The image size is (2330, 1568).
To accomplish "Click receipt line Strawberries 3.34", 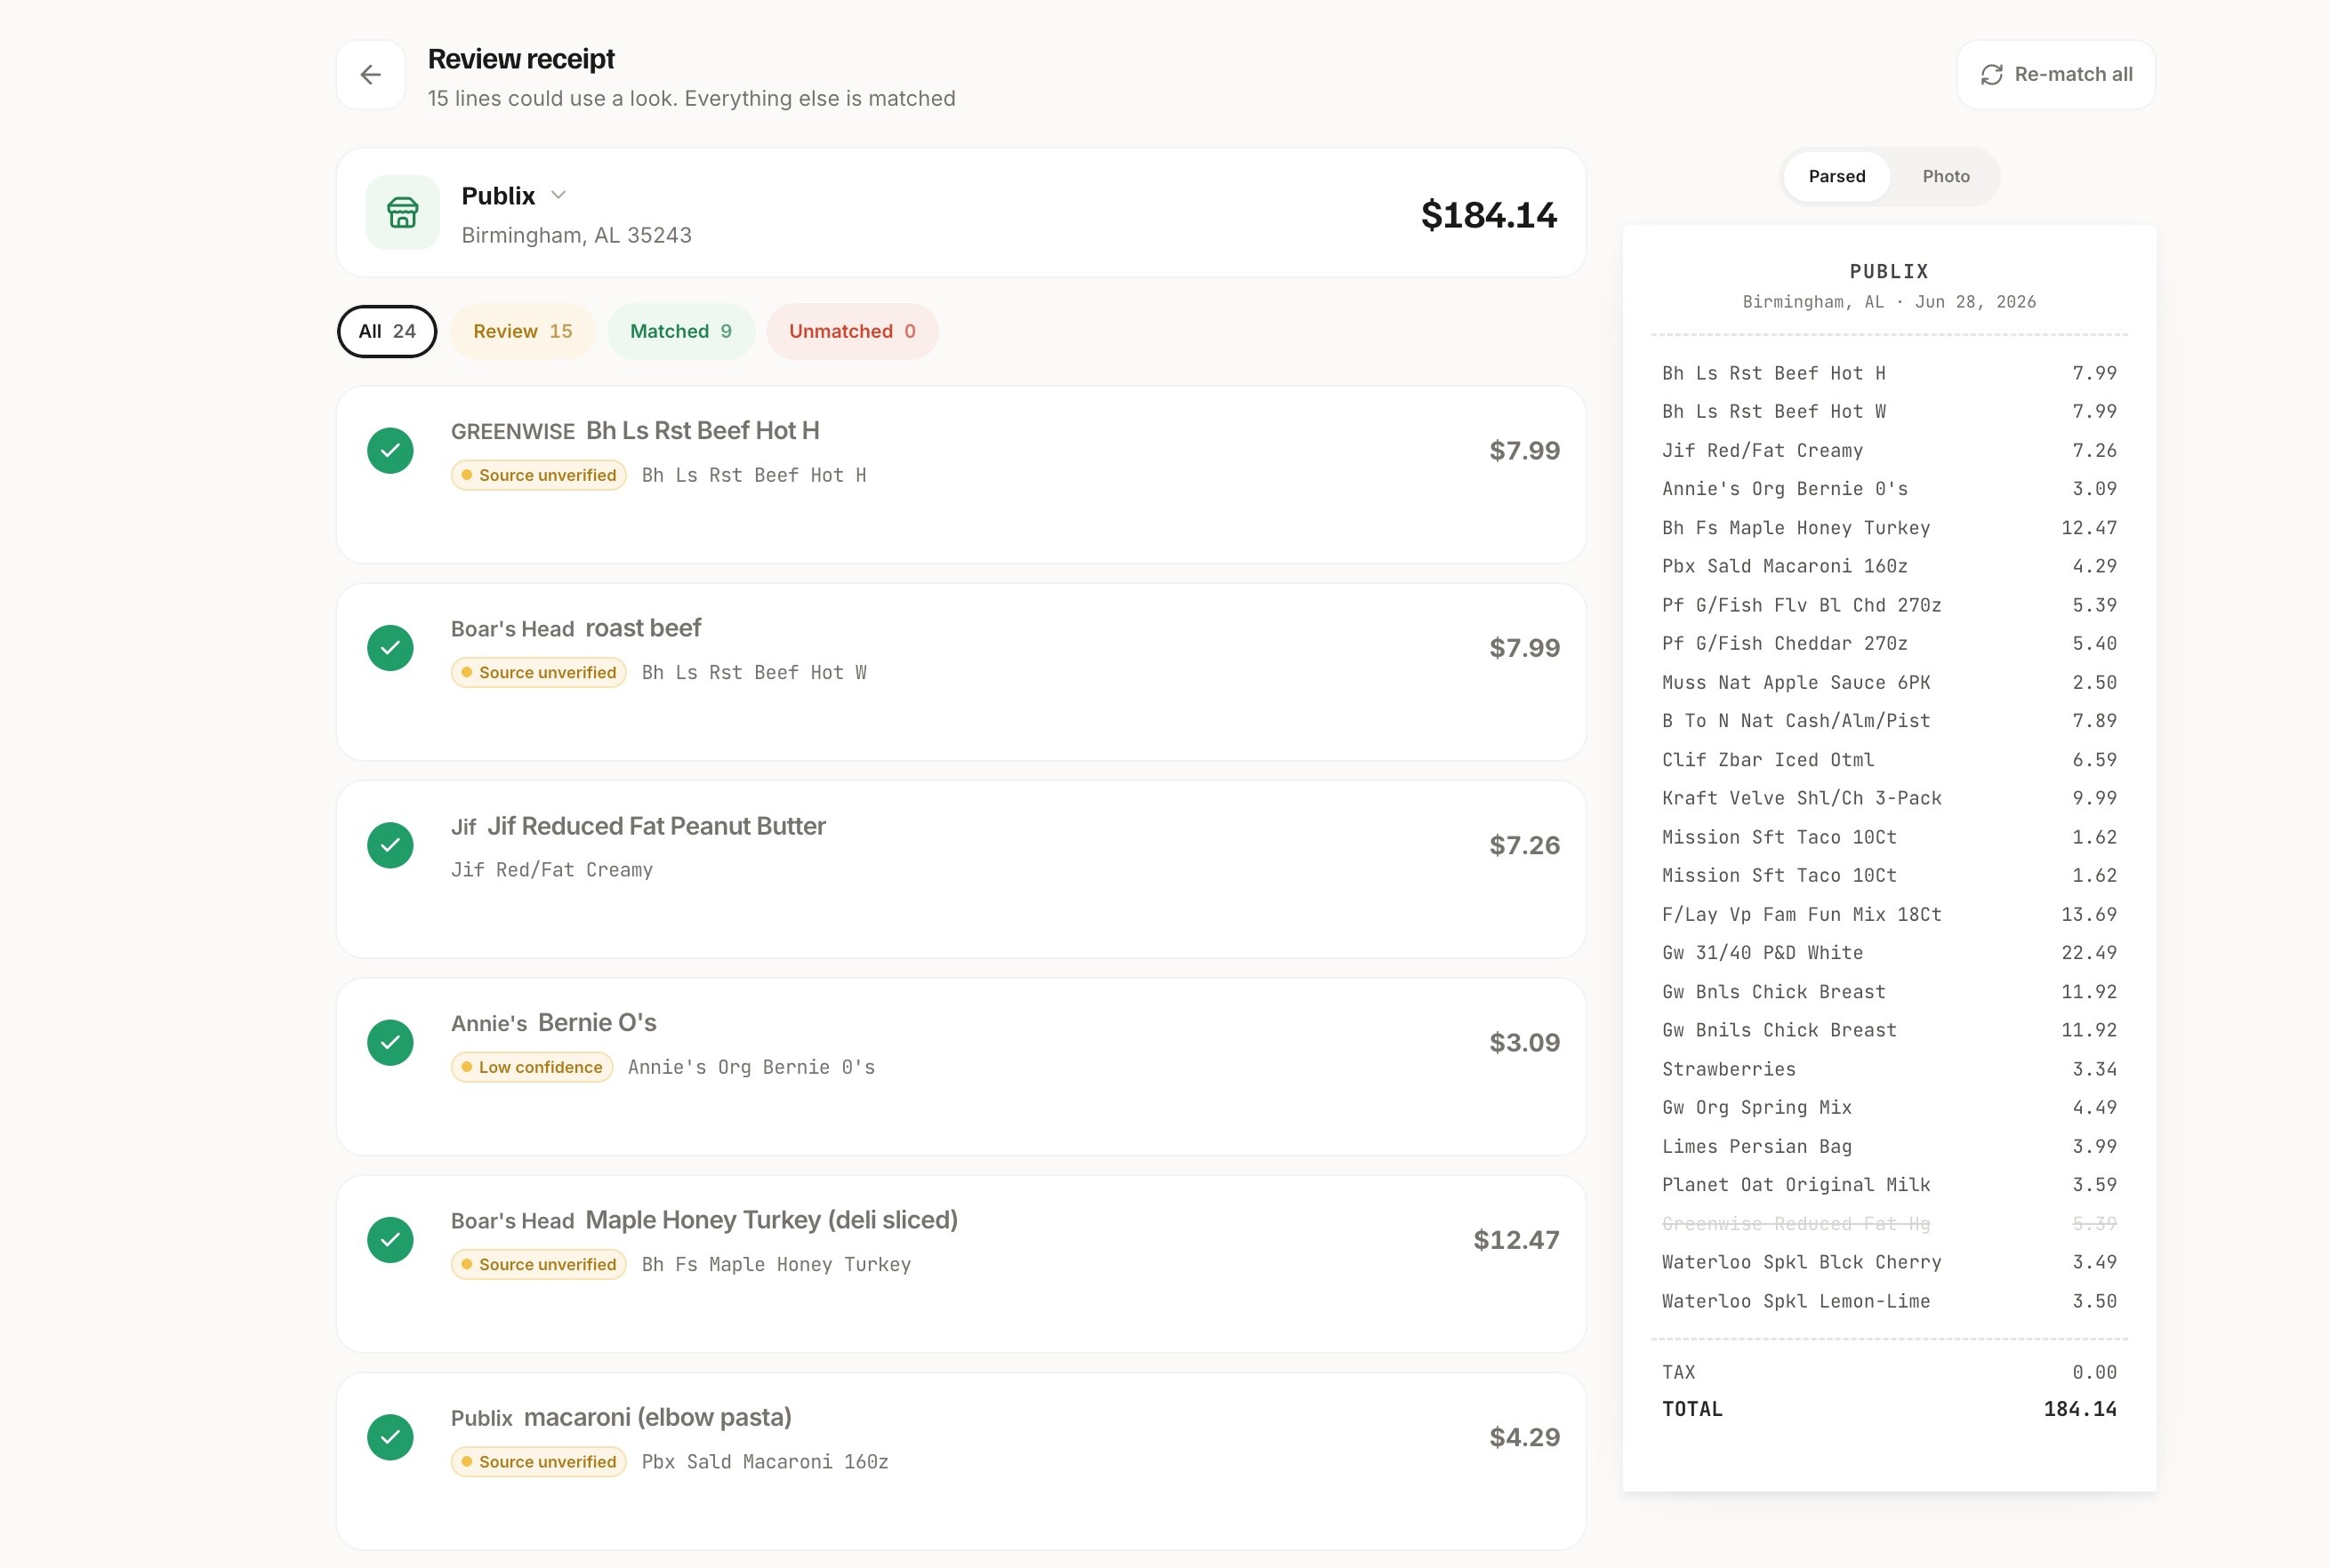I will click(x=1888, y=1069).
